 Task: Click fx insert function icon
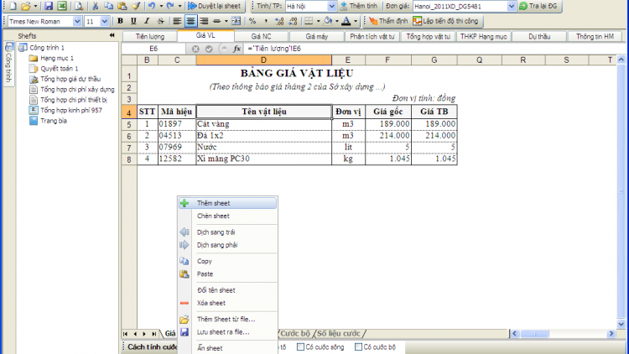coord(237,49)
